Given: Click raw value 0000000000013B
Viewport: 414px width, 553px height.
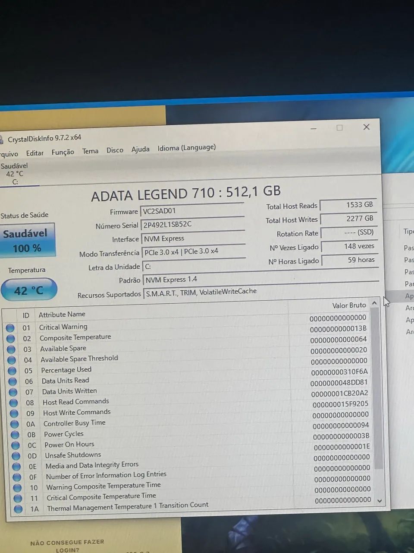Looking at the screenshot, I should click(338, 329).
